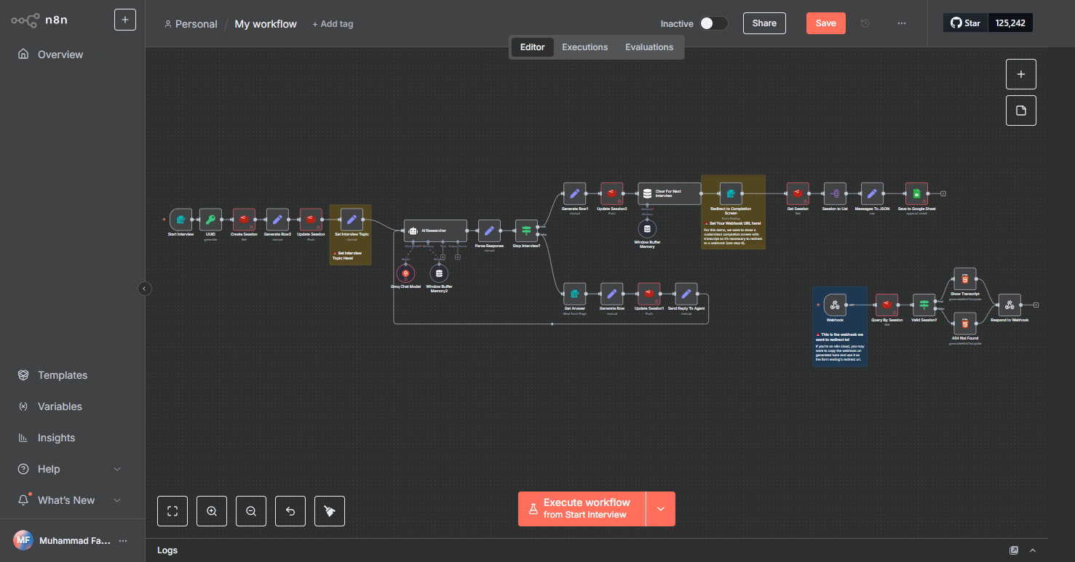The image size is (1075, 562).
Task: Click the Share button
Action: (764, 23)
